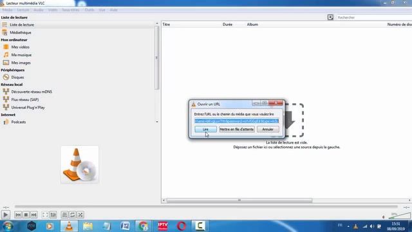Image resolution: width=412 pixels, height=232 pixels.
Task: Open the Windows Start menu
Action: 8,226
